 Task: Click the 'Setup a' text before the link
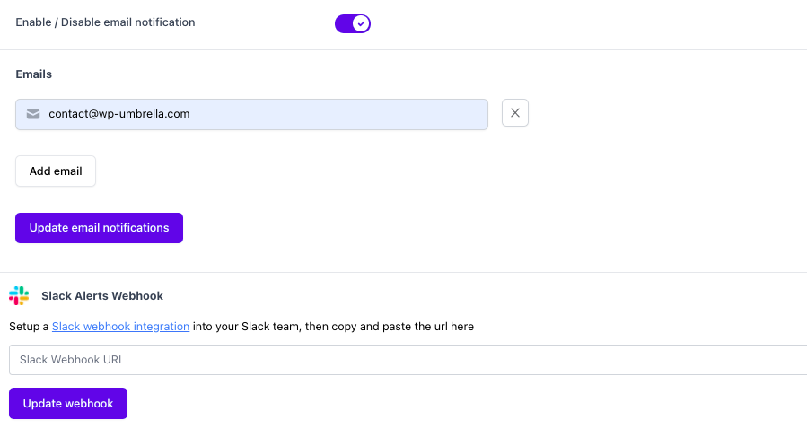coord(29,327)
